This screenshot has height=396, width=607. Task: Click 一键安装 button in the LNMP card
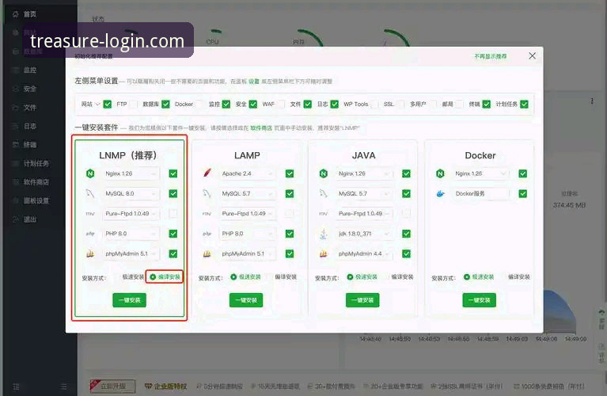129,300
